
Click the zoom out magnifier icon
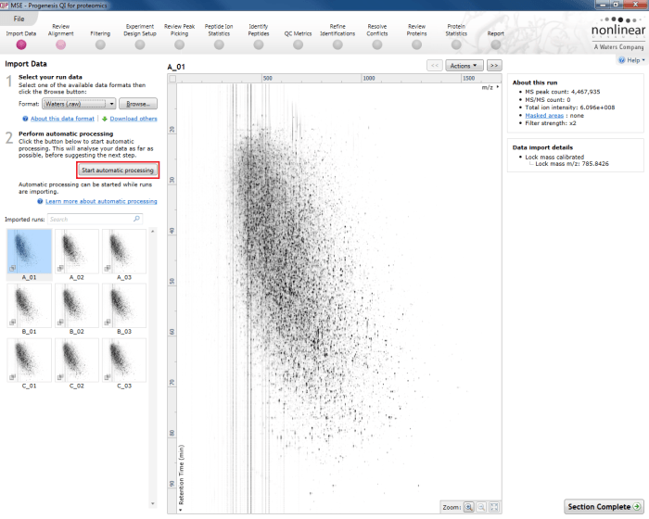tap(481, 507)
